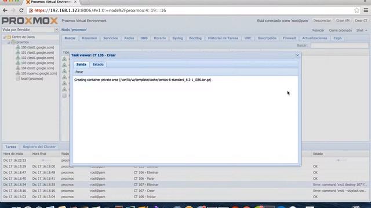This screenshot has height=208, width=371.
Task: Open the Shell dropdown menu
Action: pyautogui.click(x=362, y=31)
